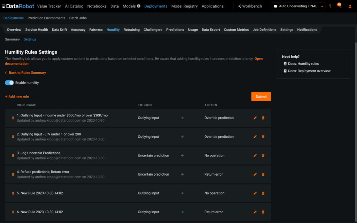
Task: Open Model Registry in top menu
Action: click(x=184, y=6)
